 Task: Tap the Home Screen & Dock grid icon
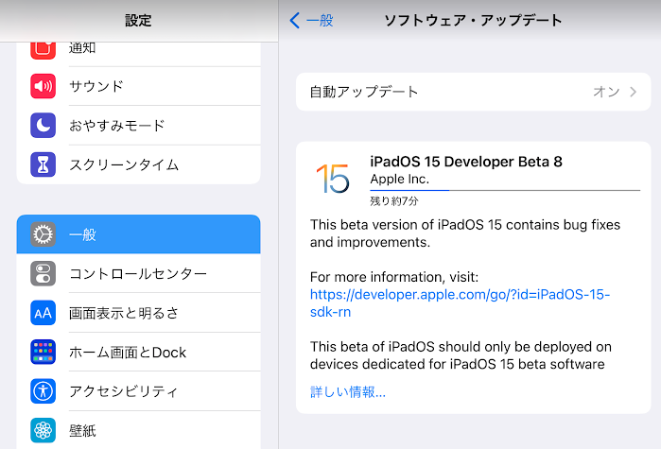43,352
